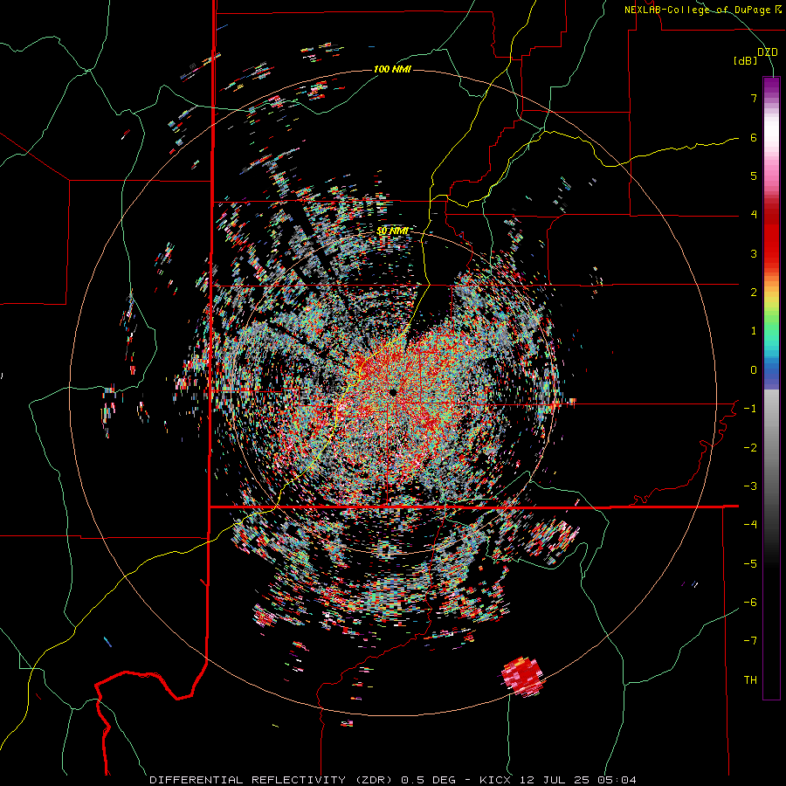Click the -6 value on the color scale
Screen dimensions: 786x786
tap(750, 602)
